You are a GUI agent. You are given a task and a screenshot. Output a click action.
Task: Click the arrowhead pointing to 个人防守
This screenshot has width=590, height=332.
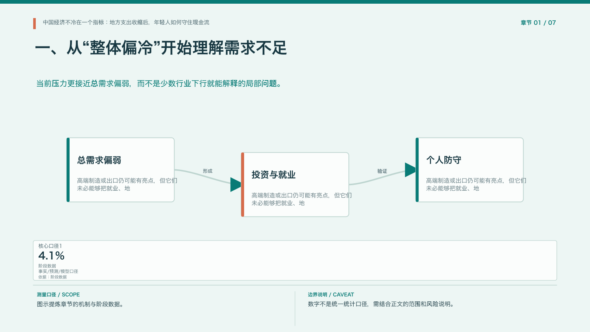(x=410, y=170)
